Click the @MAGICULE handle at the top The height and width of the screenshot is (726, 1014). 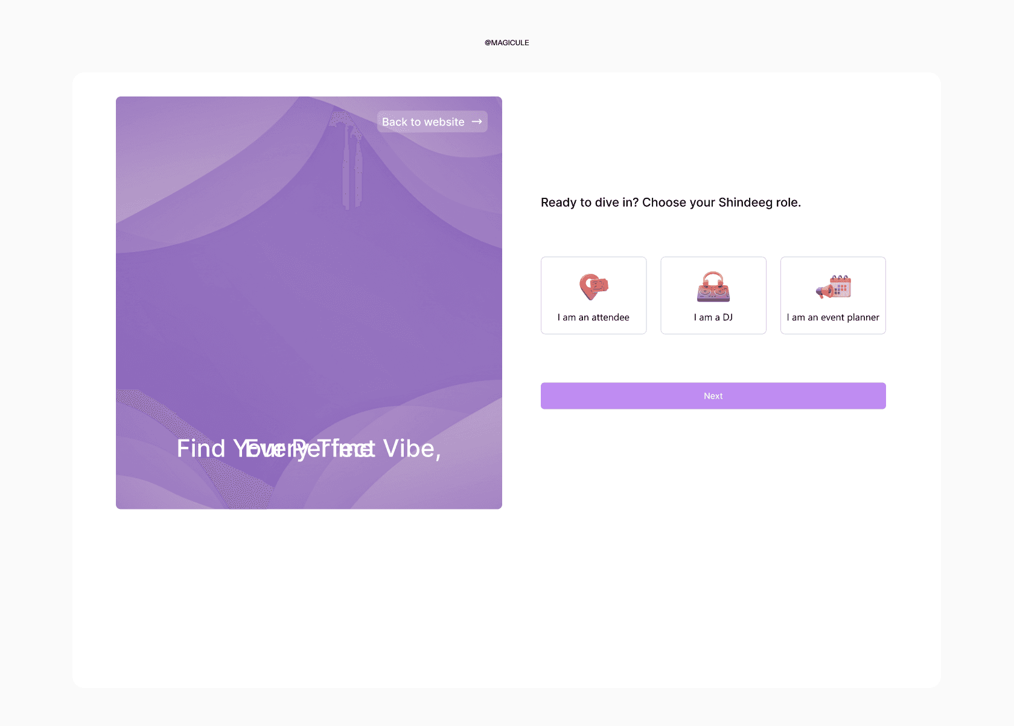(507, 43)
